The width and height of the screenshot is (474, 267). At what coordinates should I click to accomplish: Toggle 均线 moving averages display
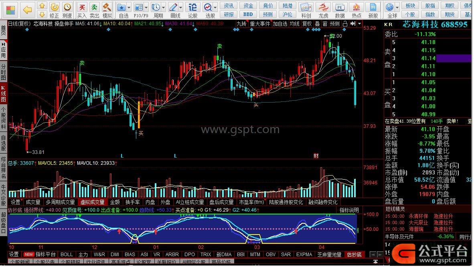pyautogui.click(x=294, y=24)
